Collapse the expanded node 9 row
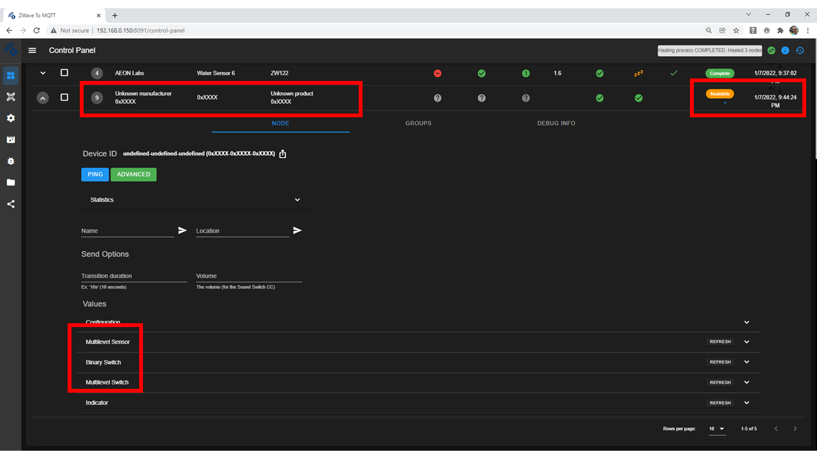The image size is (817, 459). click(43, 98)
